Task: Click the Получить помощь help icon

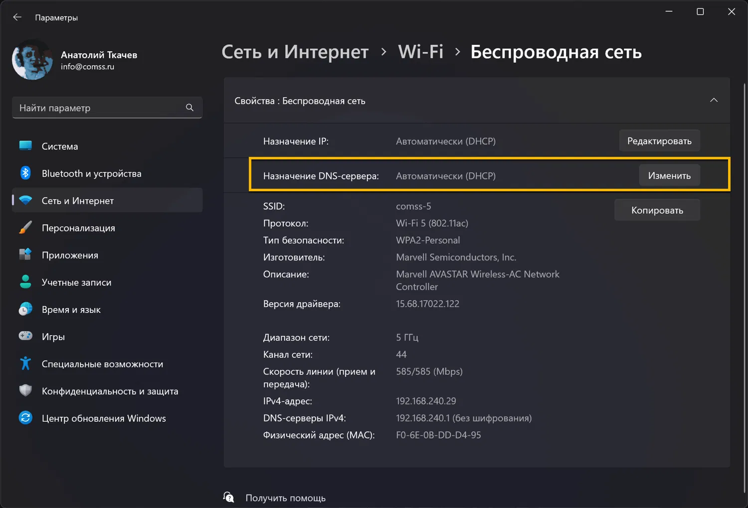Action: pyautogui.click(x=229, y=497)
